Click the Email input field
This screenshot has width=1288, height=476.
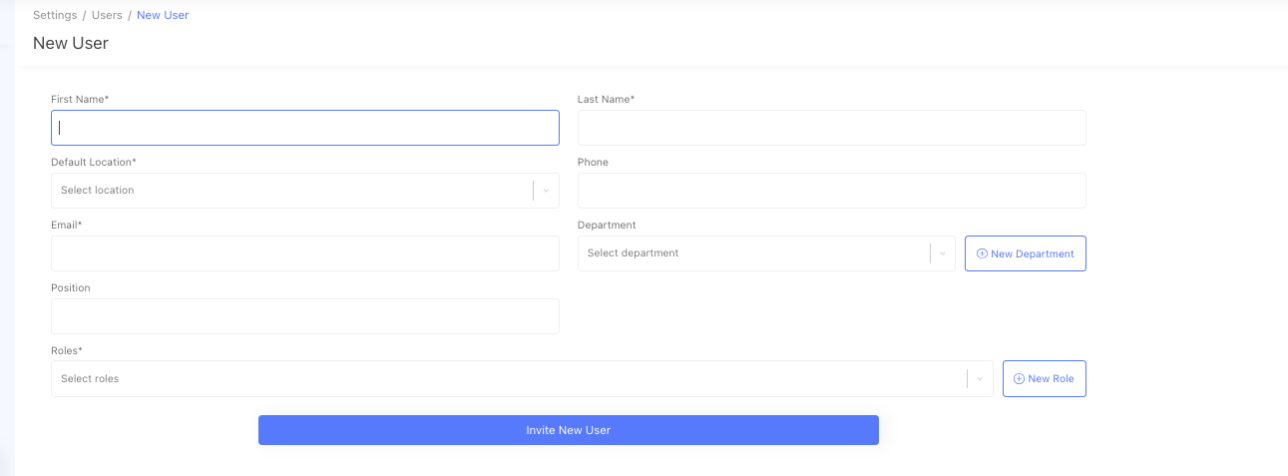pyautogui.click(x=304, y=253)
